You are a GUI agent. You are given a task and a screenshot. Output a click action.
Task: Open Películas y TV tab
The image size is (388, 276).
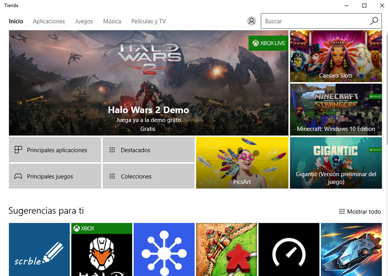(149, 21)
